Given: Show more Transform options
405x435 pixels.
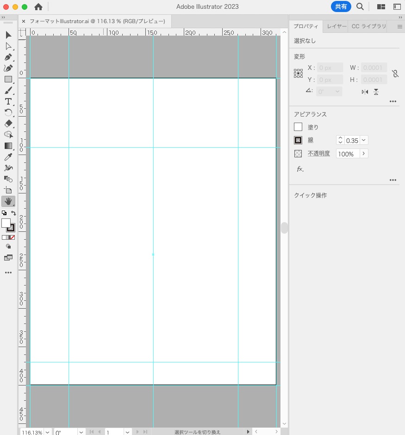Looking at the screenshot, I should click(393, 101).
